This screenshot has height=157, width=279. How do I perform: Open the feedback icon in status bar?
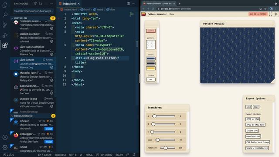[128, 155]
